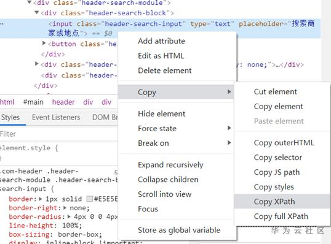This screenshot has height=244, width=331.
Task: Select Copy outerHTML
Action: click(284, 143)
